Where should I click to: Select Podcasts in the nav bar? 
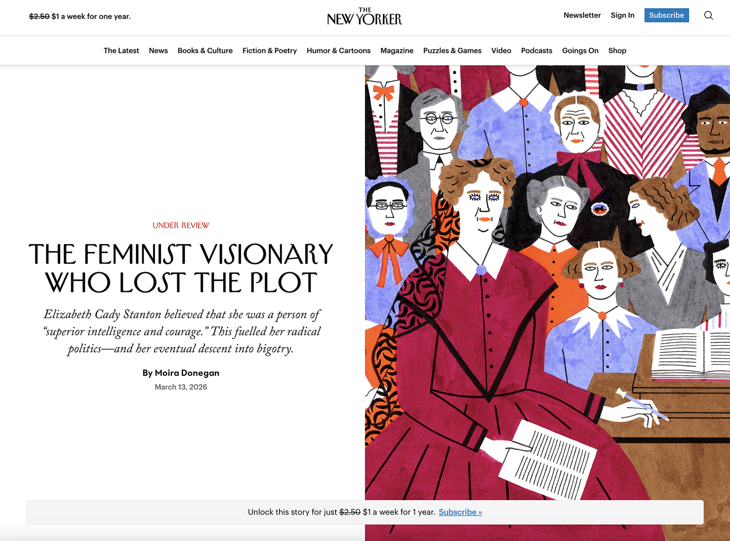[537, 51]
